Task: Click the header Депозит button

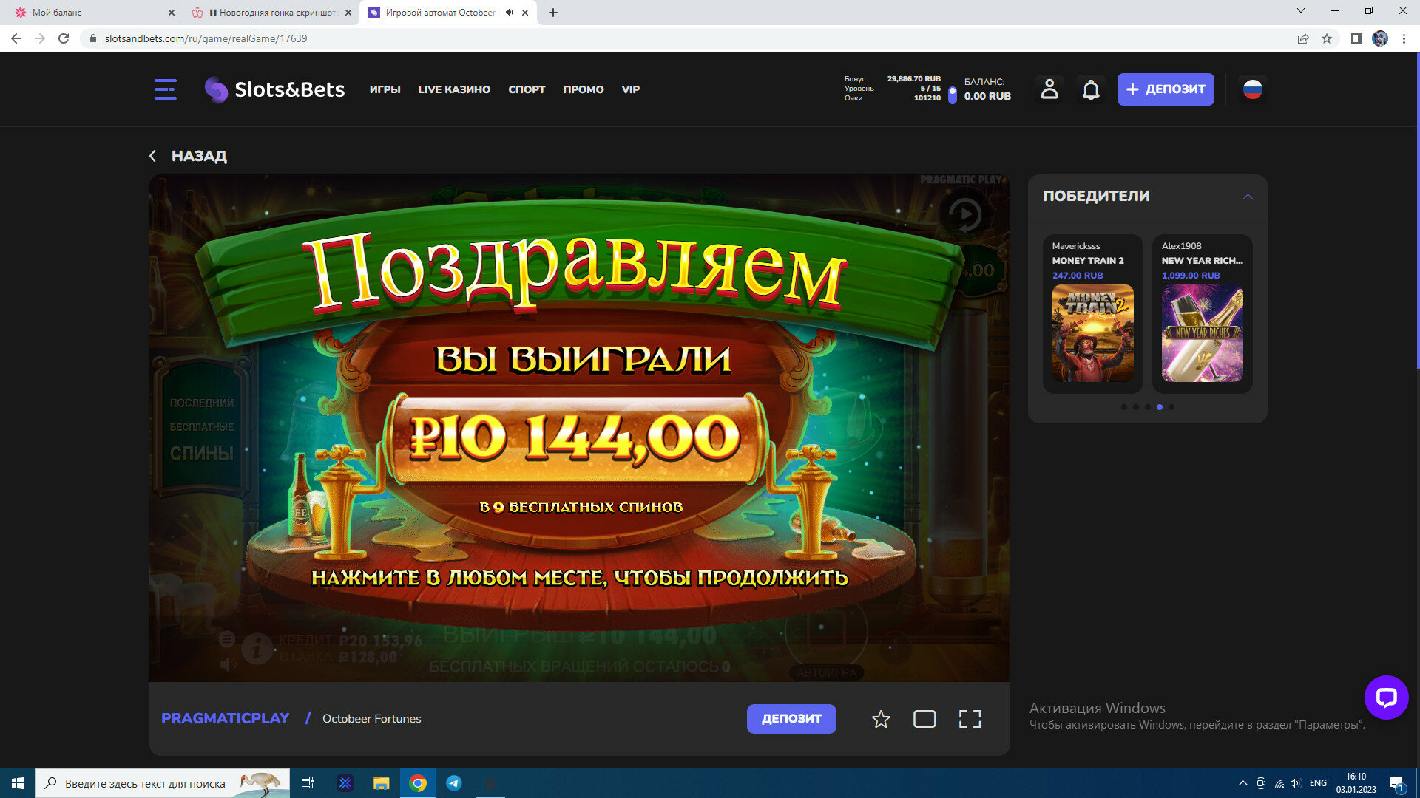Action: [x=1165, y=89]
